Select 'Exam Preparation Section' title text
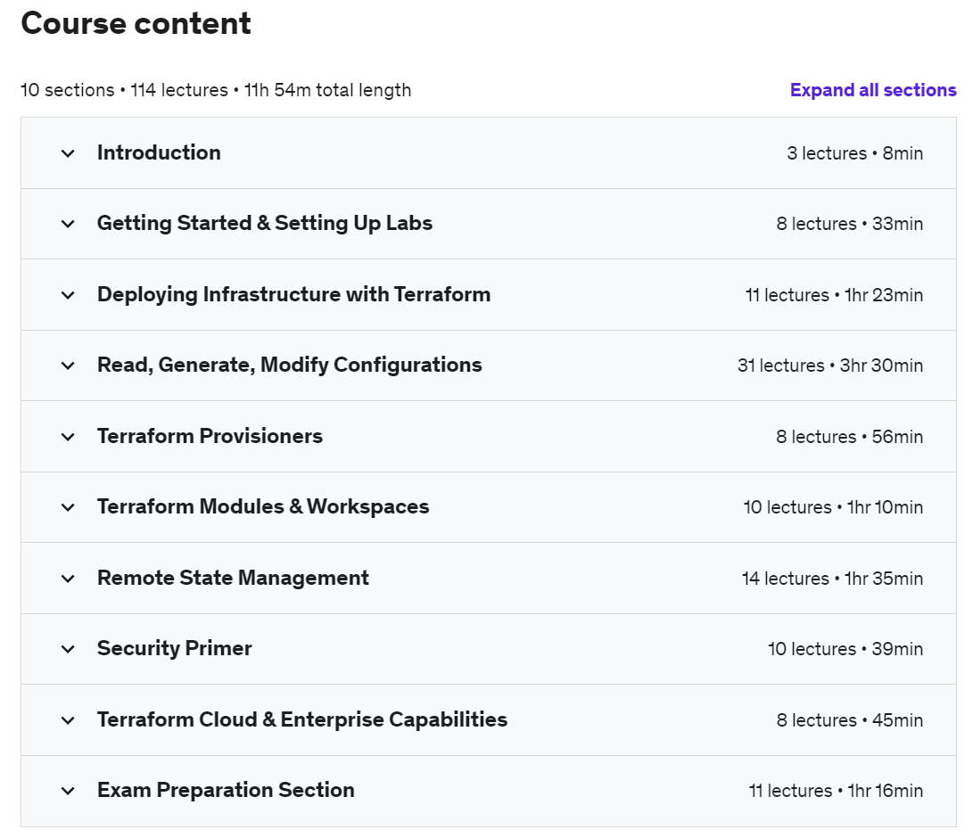This screenshot has width=973, height=838. pos(226,790)
